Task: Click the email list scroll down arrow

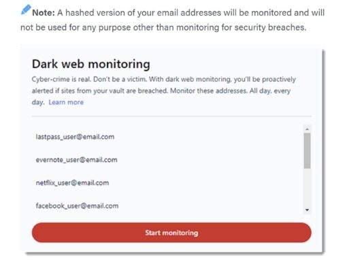Action: tap(307, 210)
